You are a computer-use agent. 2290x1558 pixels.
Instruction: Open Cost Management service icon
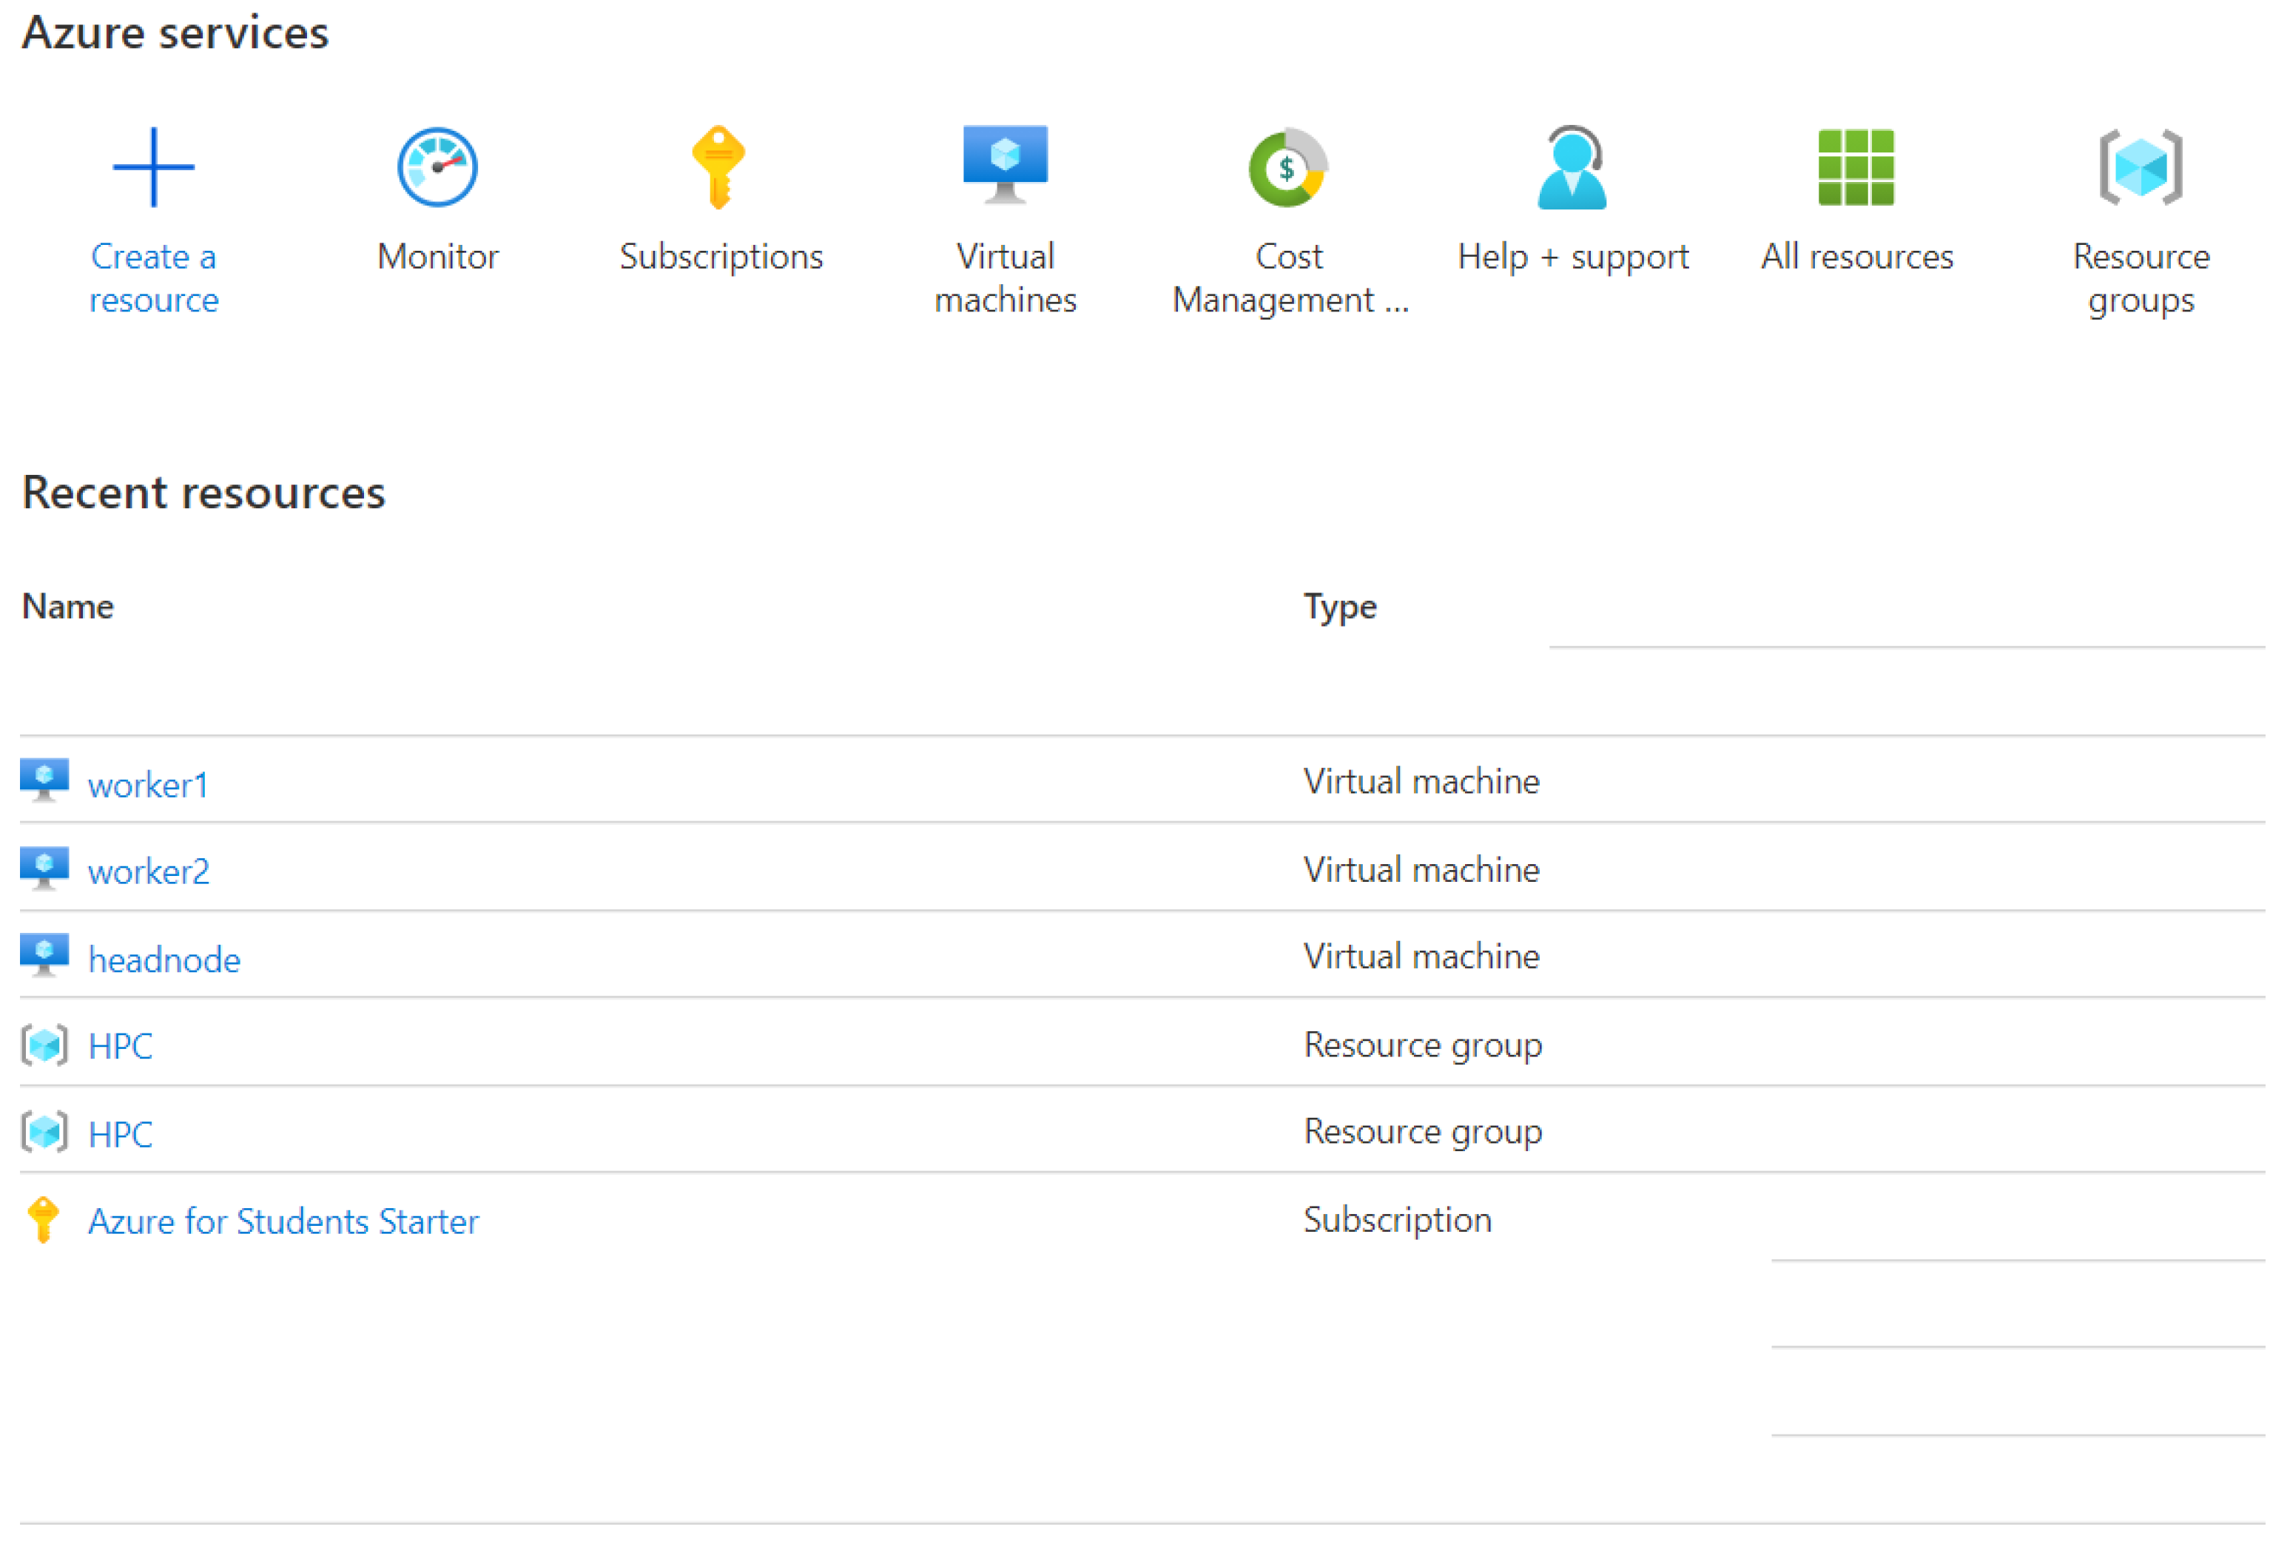click(1288, 167)
